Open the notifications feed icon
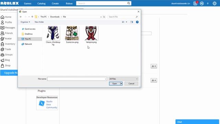 (x=195, y=3)
